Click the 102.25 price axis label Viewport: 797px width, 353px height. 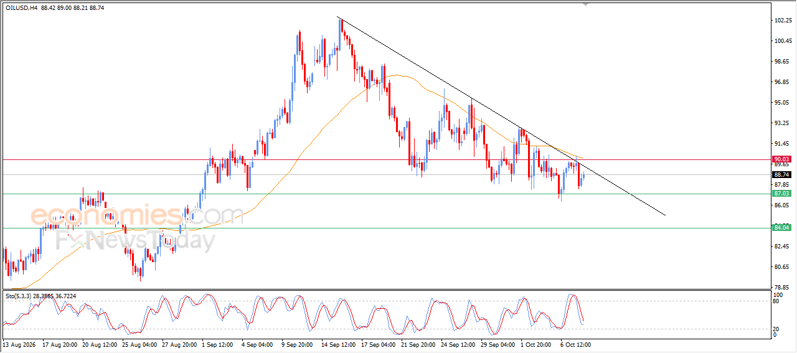click(783, 21)
